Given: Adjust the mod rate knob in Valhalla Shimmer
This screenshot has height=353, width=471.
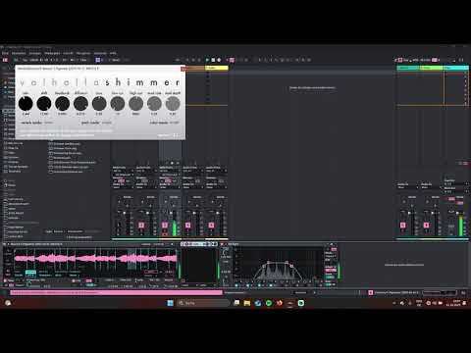Looking at the screenshot, I should [x=154, y=103].
